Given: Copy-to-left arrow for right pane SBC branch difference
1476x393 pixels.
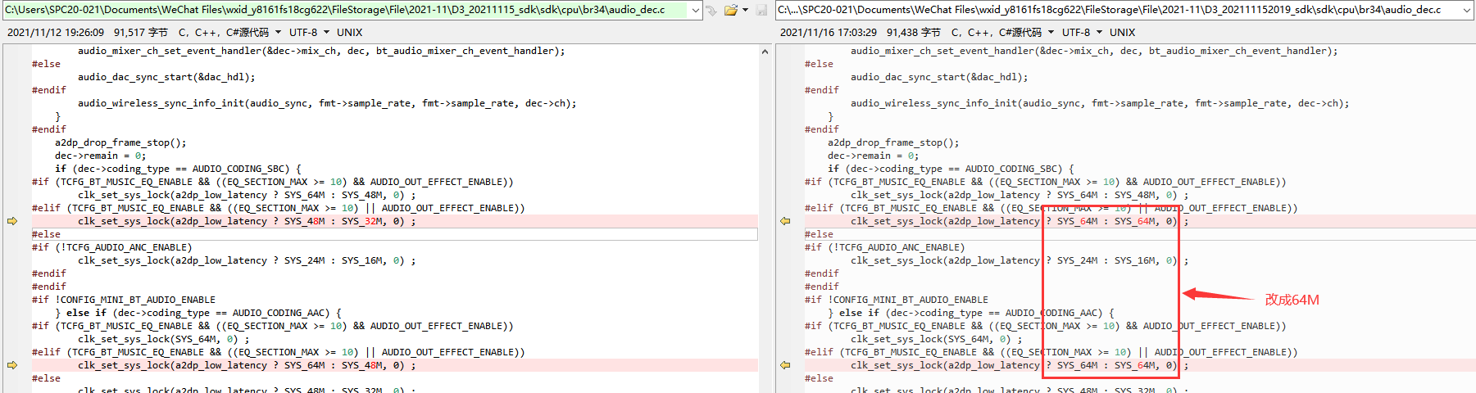Looking at the screenshot, I should tap(785, 221).
